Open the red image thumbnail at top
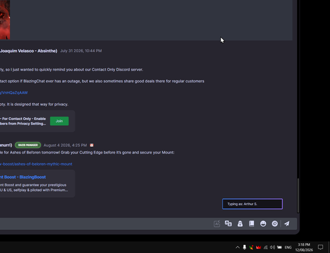330x253 pixels. click(5, 20)
